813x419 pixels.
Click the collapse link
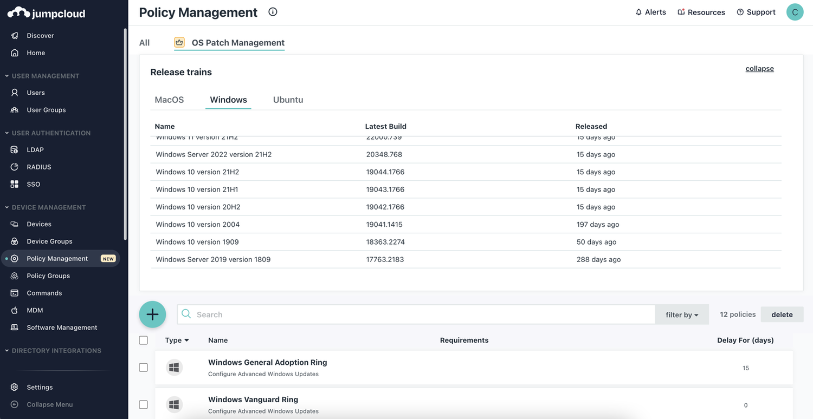[759, 68]
